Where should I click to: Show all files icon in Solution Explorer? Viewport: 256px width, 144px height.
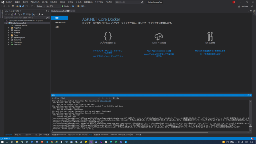point(29,14)
